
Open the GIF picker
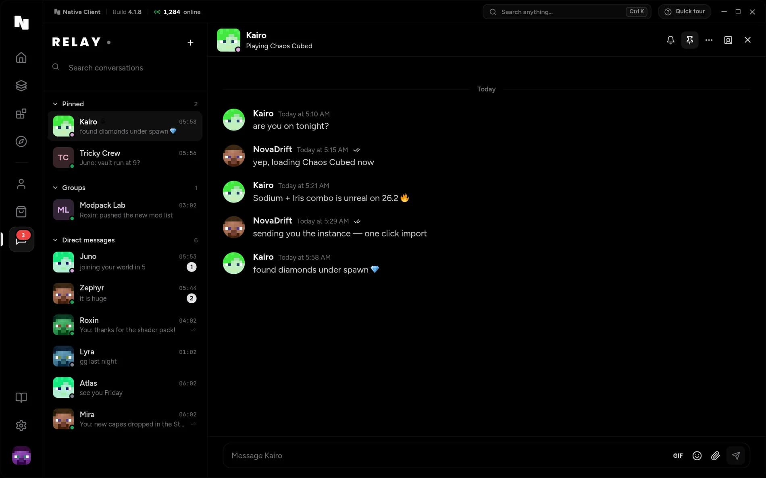coord(678,455)
